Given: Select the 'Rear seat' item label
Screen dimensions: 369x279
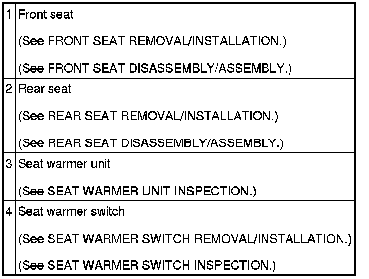Looking at the screenshot, I should pos(45,89).
